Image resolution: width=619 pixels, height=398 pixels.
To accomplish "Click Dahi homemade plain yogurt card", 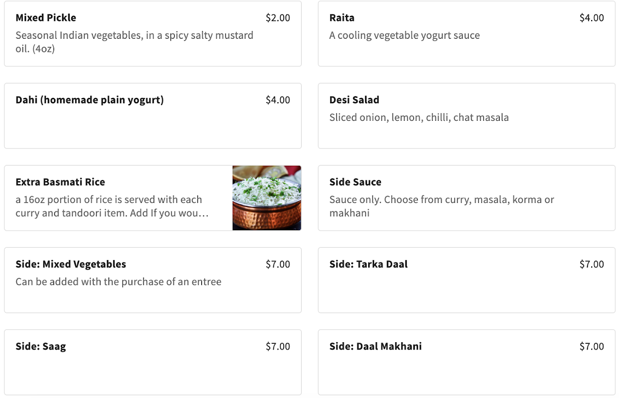I will pyautogui.click(x=153, y=116).
